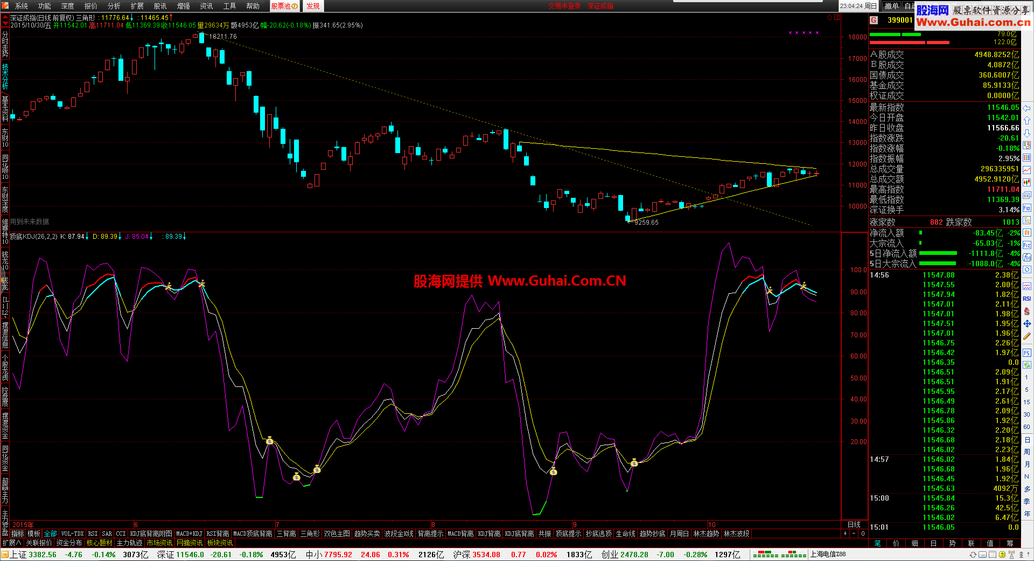1034x561 pixels.
Task: Switch right panel to 势 view
Action: 952,543
